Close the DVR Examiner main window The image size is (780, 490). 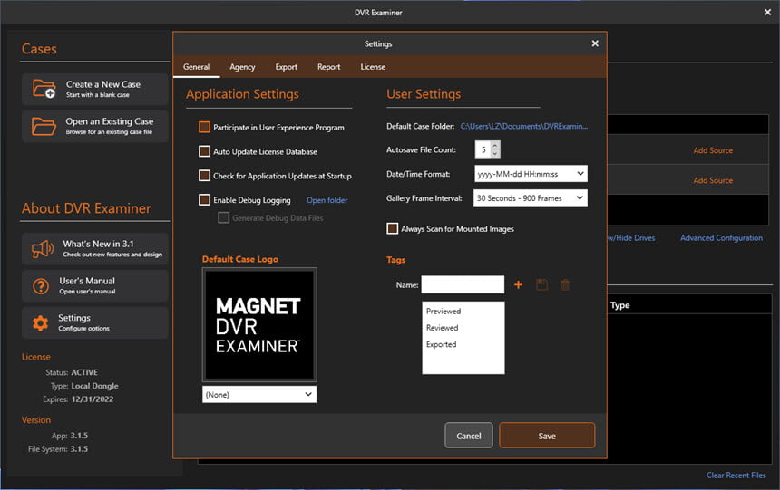coord(767,13)
